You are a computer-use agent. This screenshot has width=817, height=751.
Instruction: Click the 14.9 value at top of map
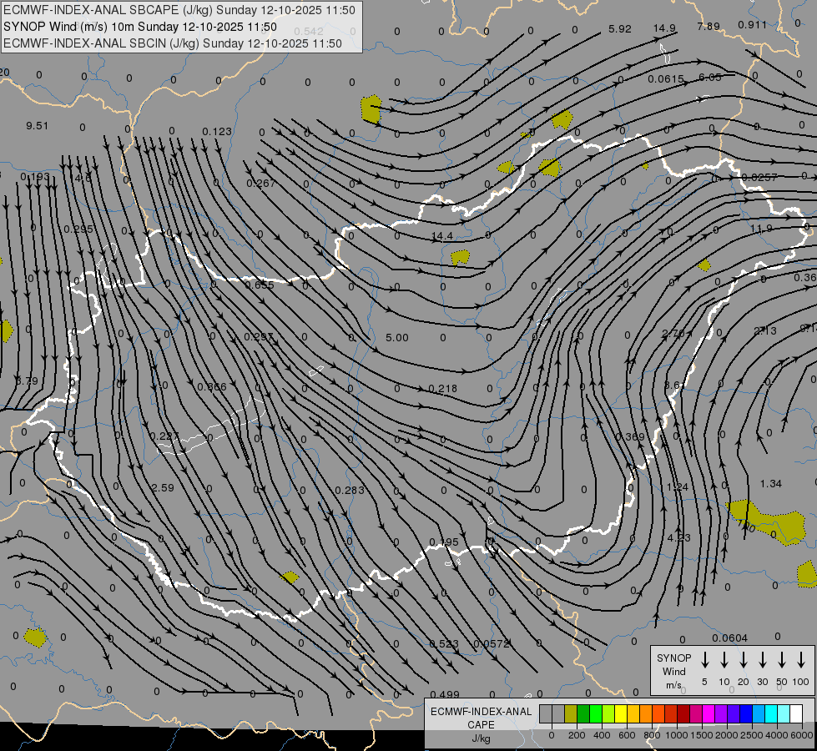coord(664,28)
